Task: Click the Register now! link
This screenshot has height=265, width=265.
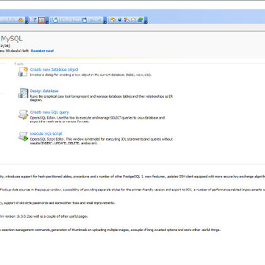Action: click(42, 51)
